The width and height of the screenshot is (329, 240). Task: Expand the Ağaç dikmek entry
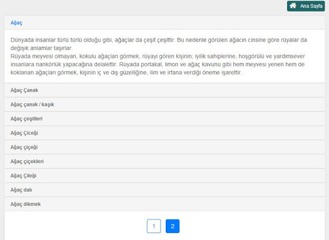click(x=164, y=204)
